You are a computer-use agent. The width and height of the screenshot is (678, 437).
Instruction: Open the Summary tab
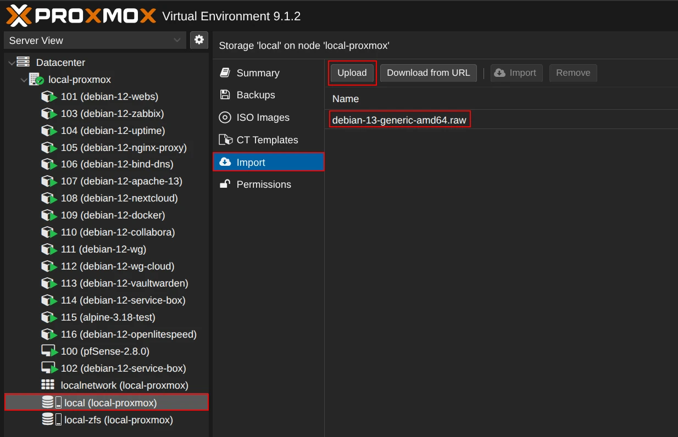[258, 73]
